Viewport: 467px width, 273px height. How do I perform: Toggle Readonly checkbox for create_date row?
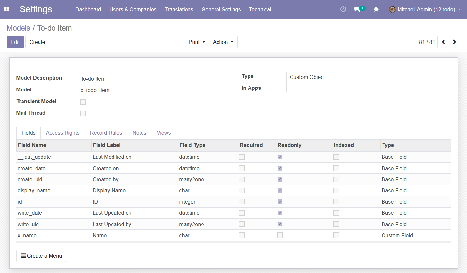(x=280, y=168)
